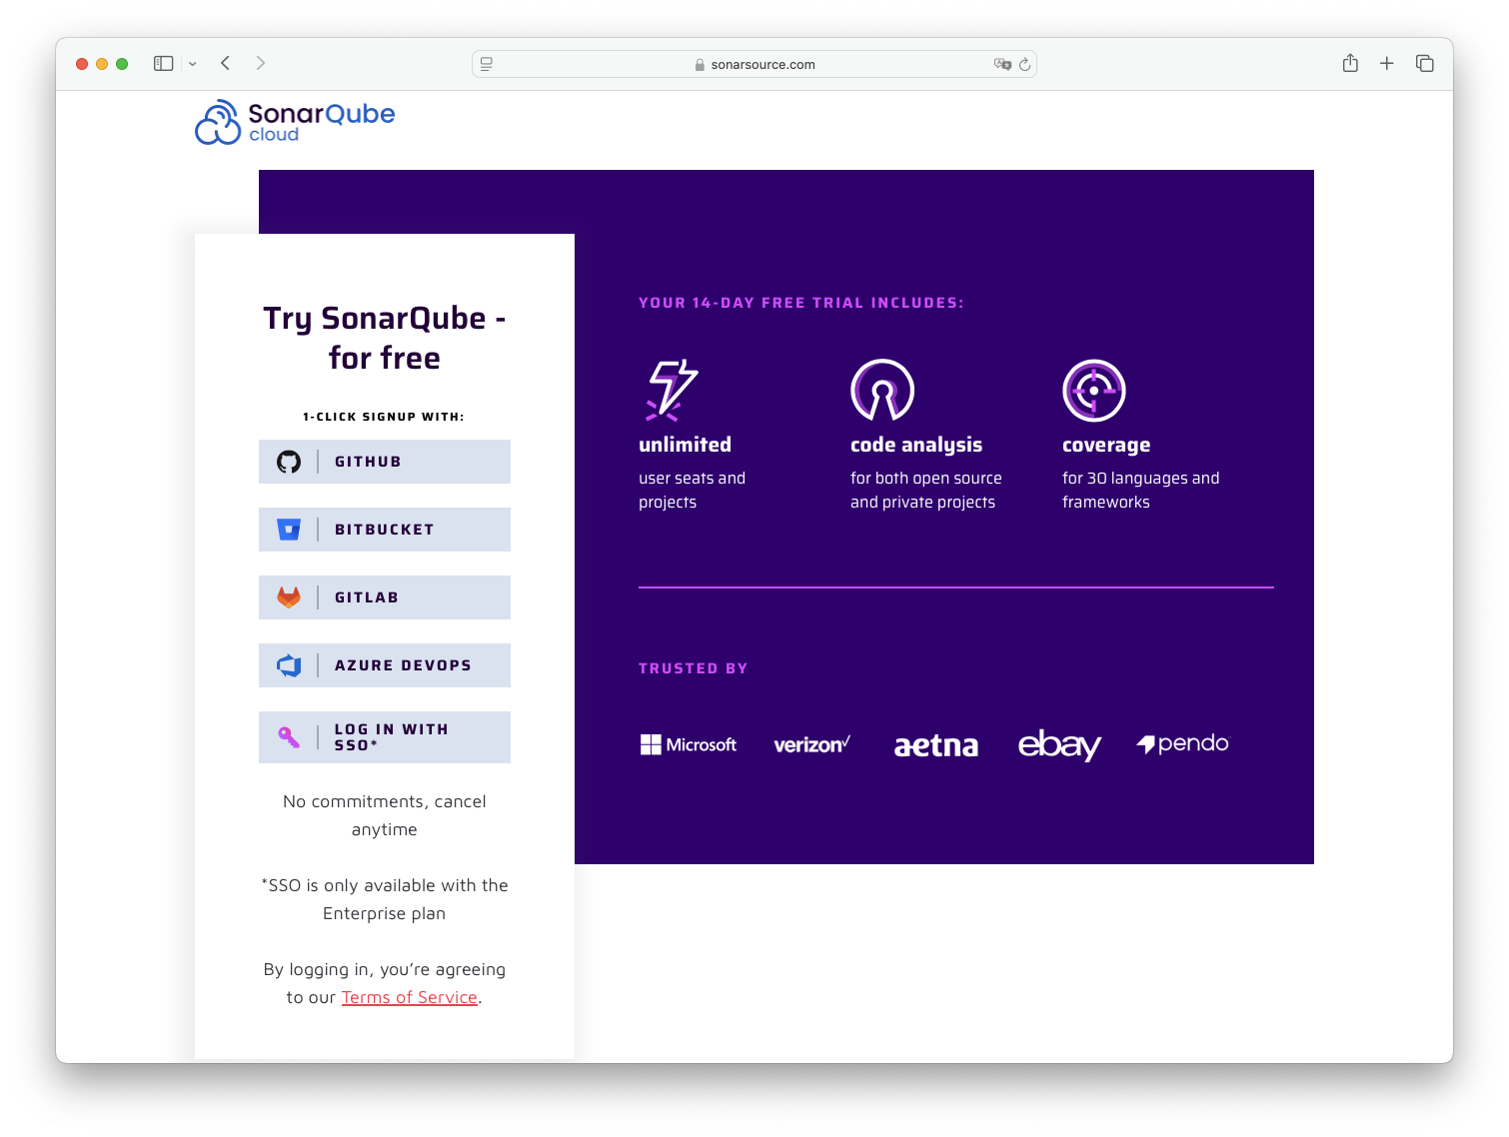Click 'user seats and projects' text
Image resolution: width=1509 pixels, height=1137 pixels.
pos(693,490)
